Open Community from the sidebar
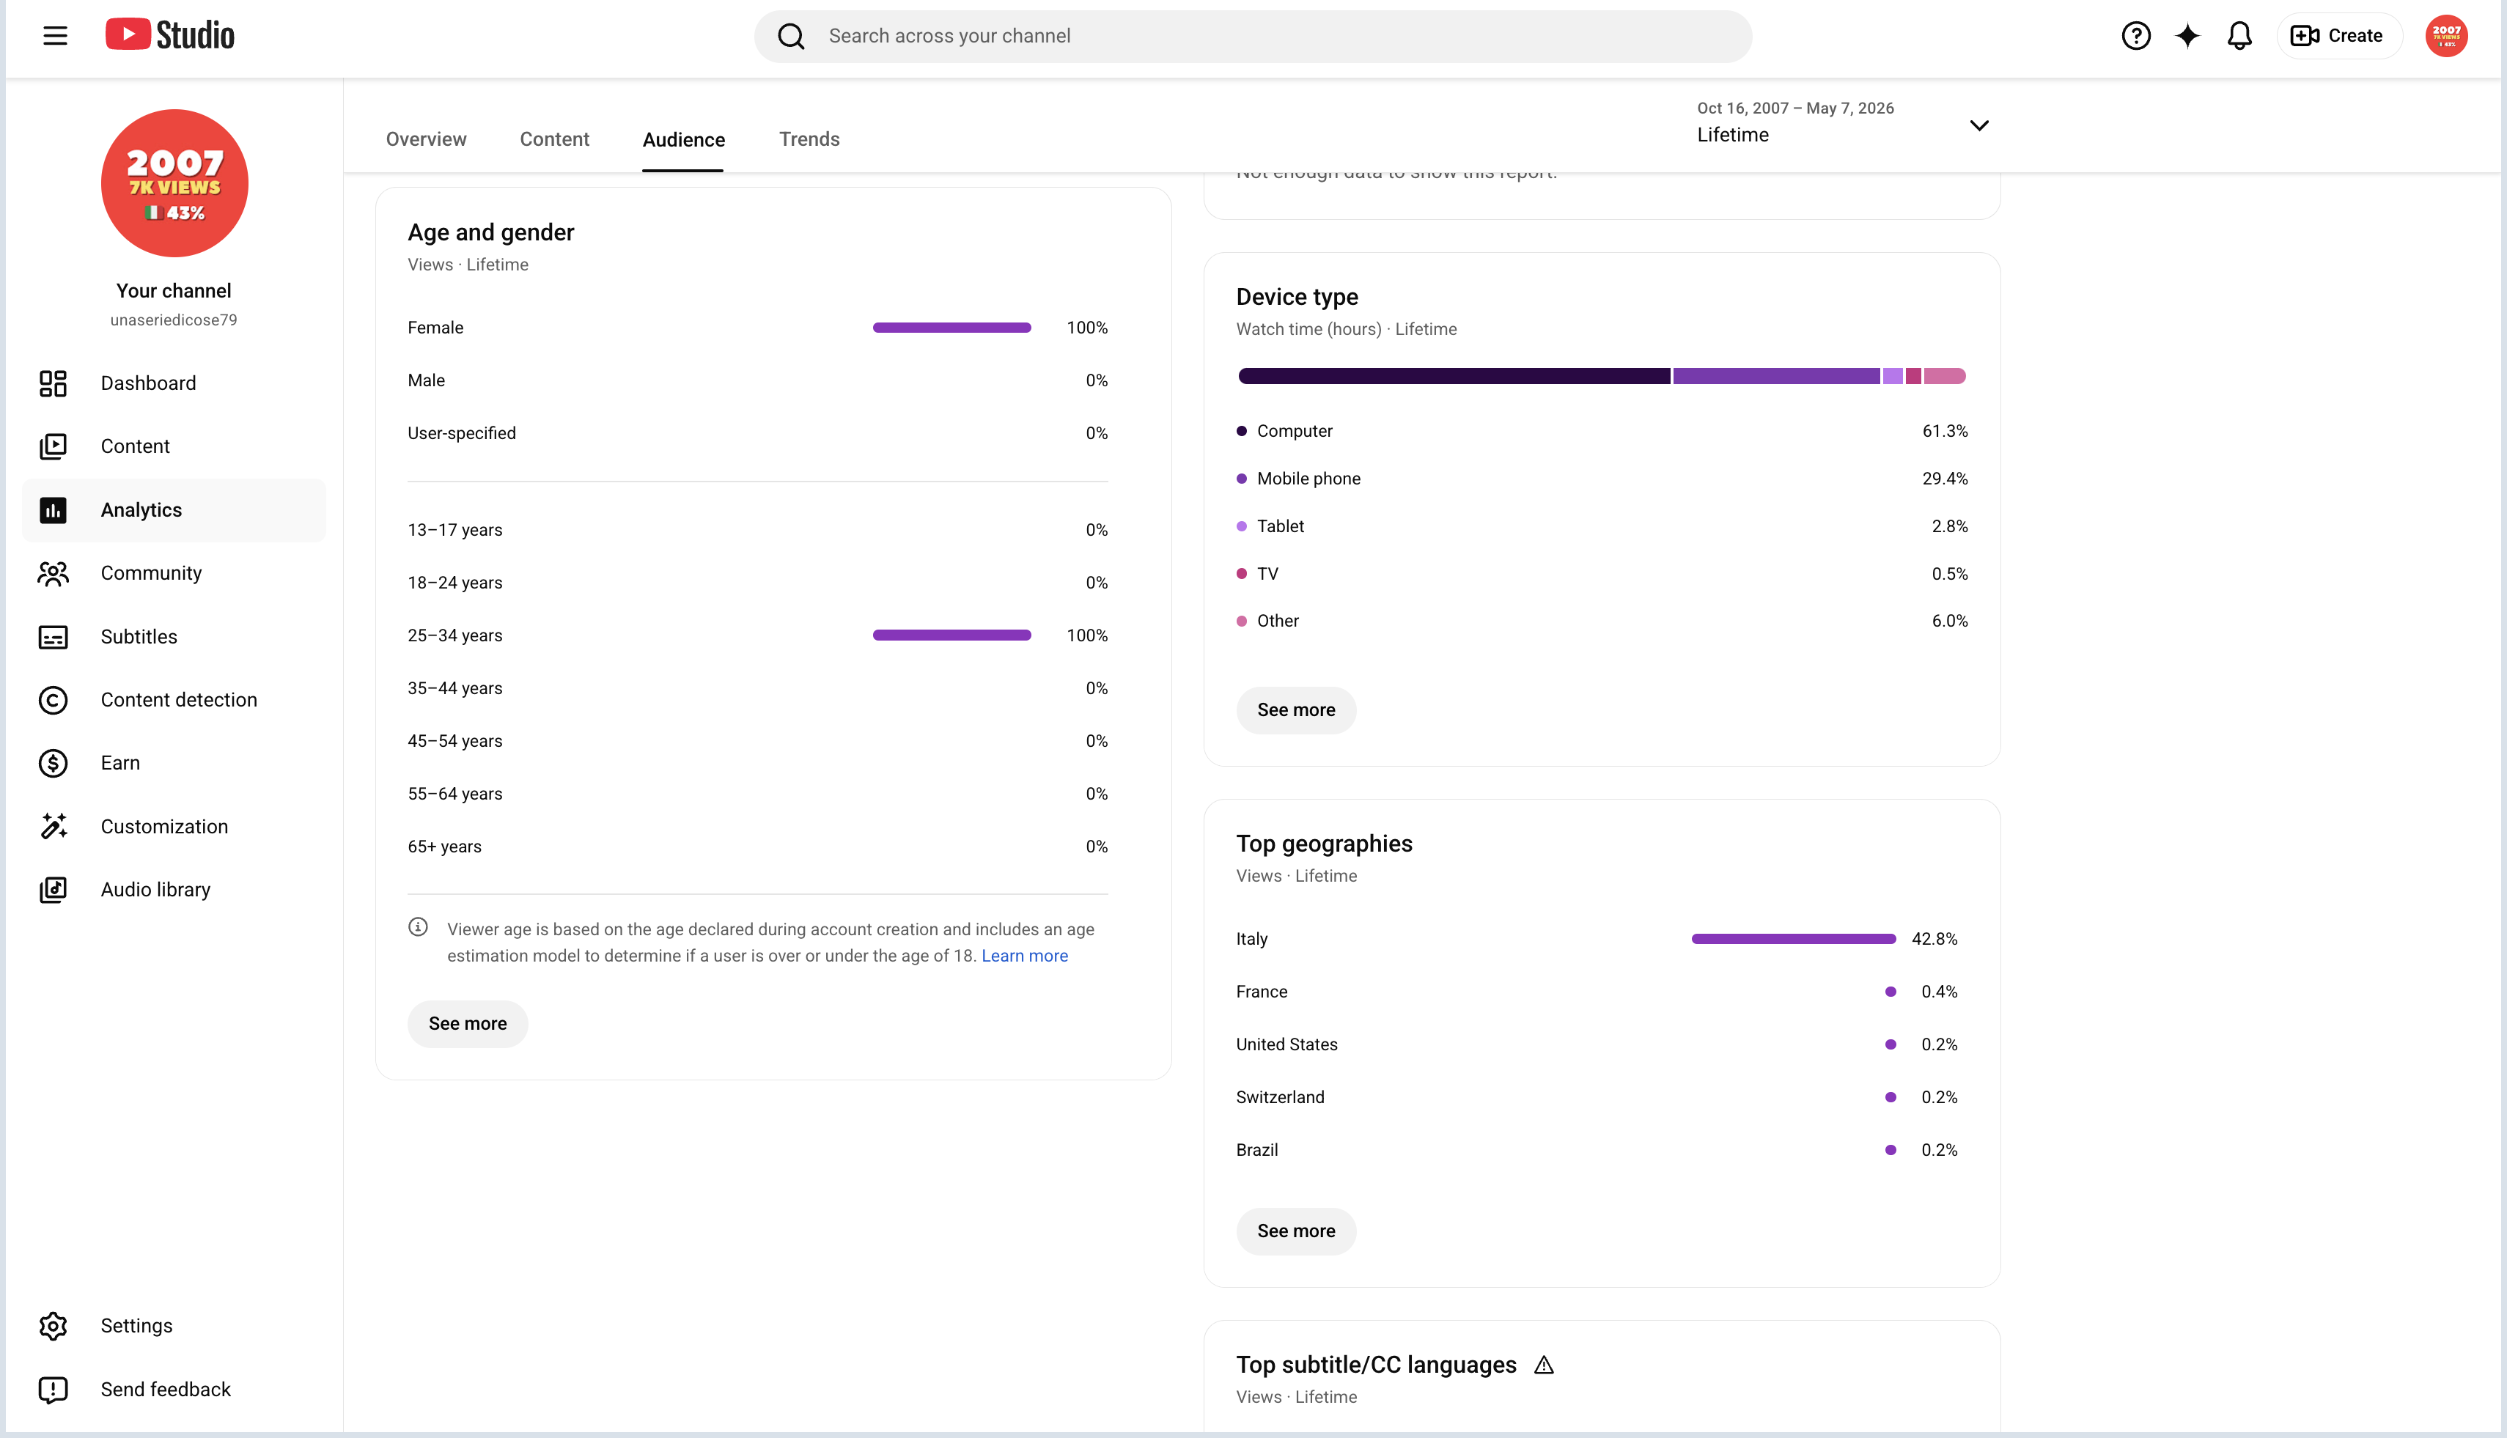The width and height of the screenshot is (2507, 1438). coord(174,574)
